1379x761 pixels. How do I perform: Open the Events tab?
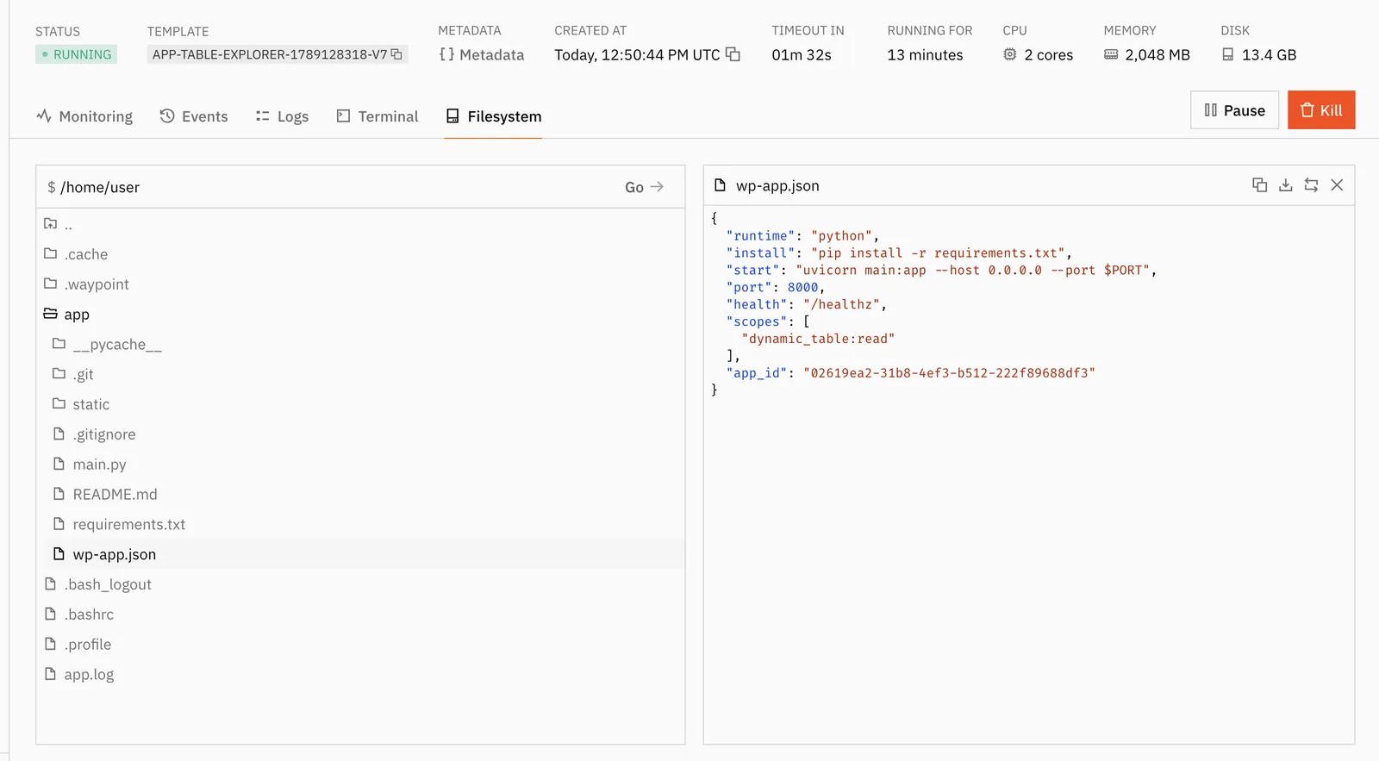[x=194, y=116]
